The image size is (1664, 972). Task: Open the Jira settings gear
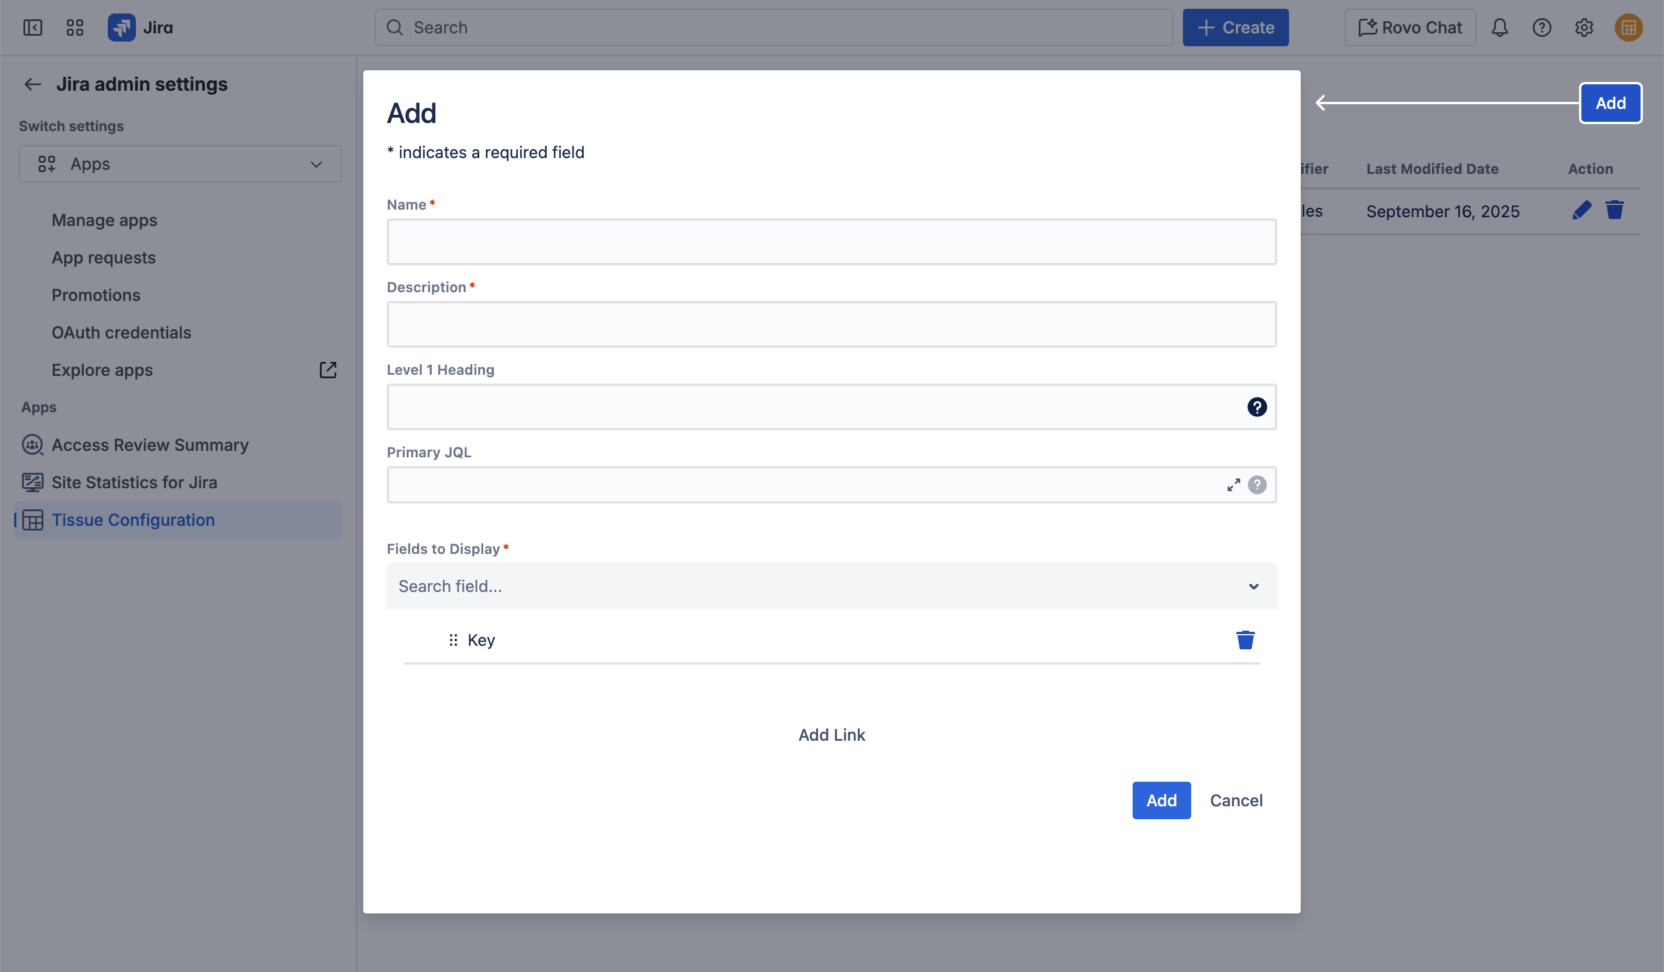(1584, 28)
